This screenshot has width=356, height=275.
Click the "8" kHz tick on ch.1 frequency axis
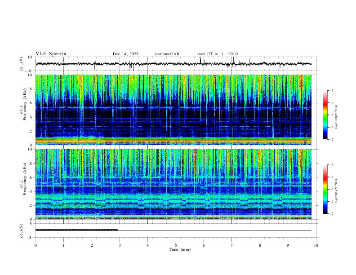pos(32,89)
